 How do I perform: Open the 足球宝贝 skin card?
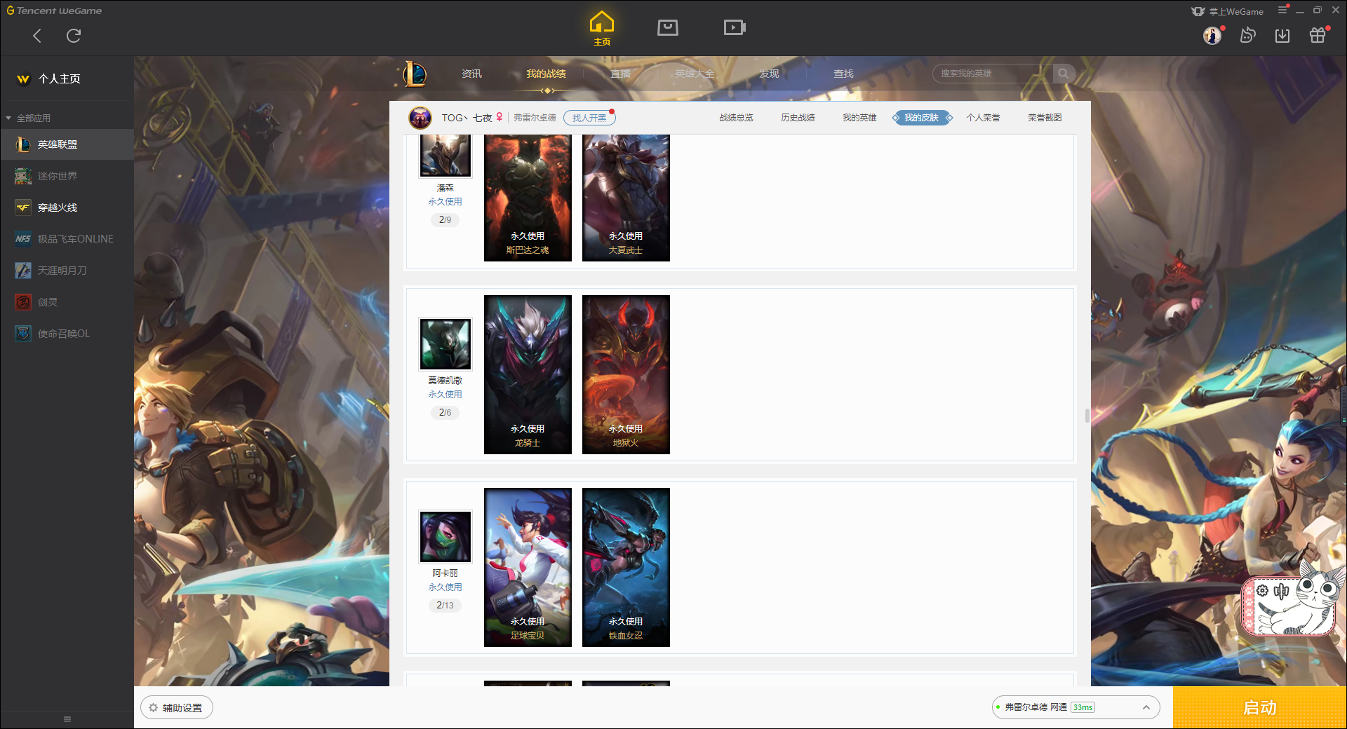point(528,567)
